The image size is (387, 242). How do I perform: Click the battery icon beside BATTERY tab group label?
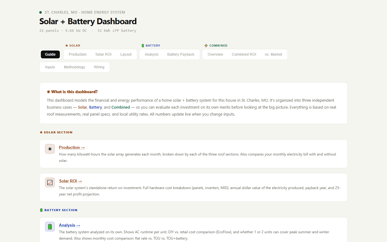pos(143,46)
